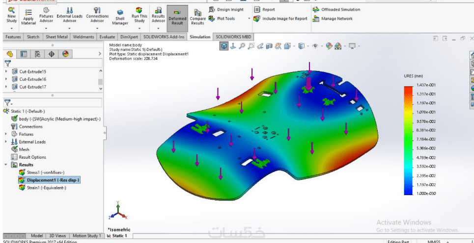Select the FeatureManager design tree tab icon
Image resolution: width=474 pixels, height=243 pixels.
pyautogui.click(x=10, y=54)
